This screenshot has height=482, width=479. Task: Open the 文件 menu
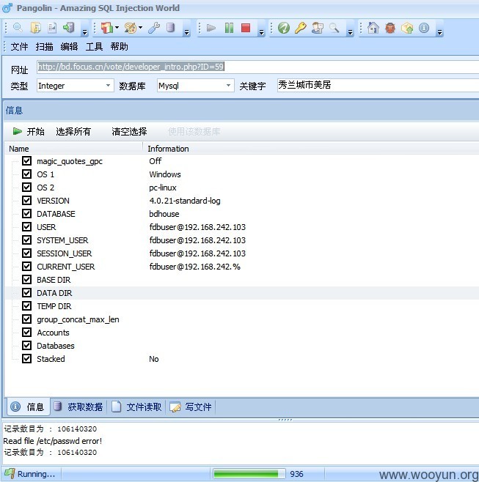(19, 47)
